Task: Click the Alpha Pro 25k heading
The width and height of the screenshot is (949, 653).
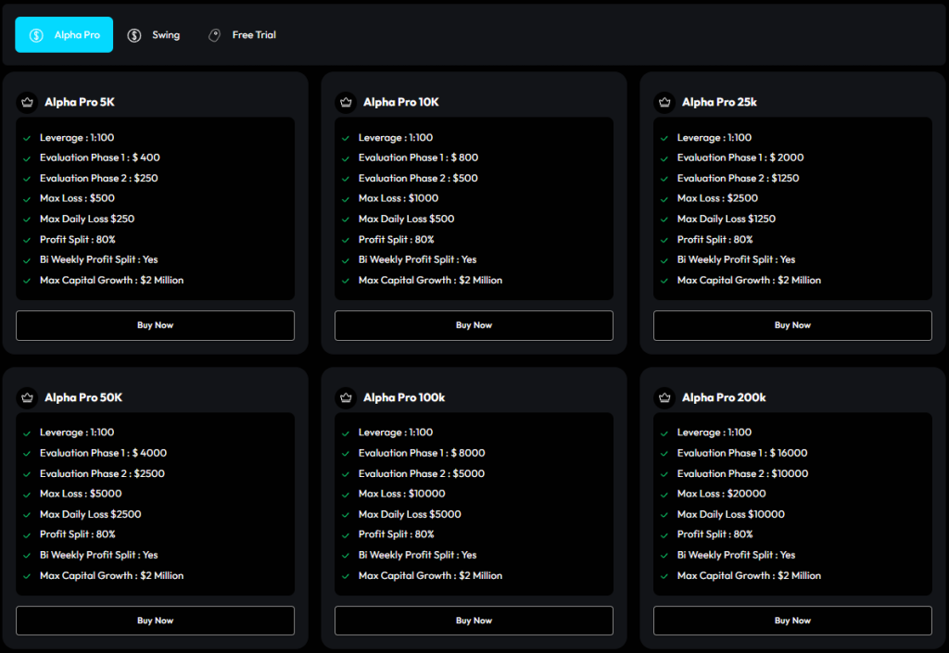Action: pyautogui.click(x=719, y=102)
